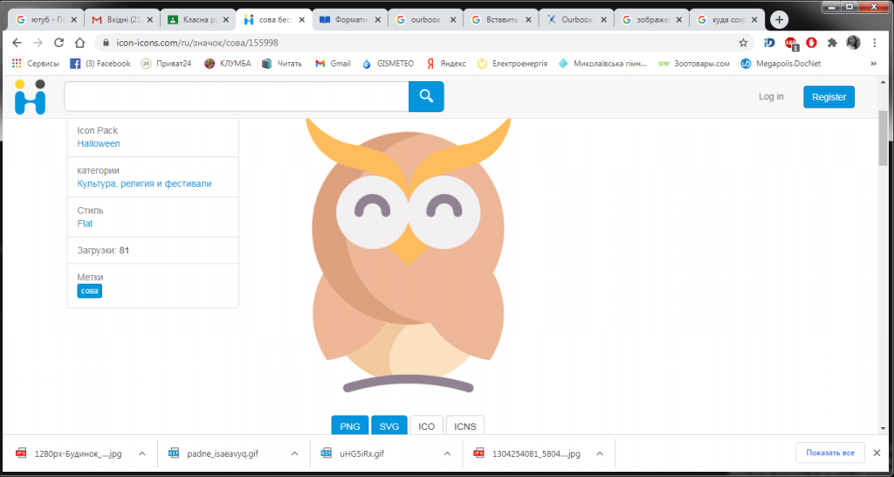Expand options for 1304254081_5804 jpg download
Image resolution: width=894 pixels, height=477 pixels.
point(599,453)
